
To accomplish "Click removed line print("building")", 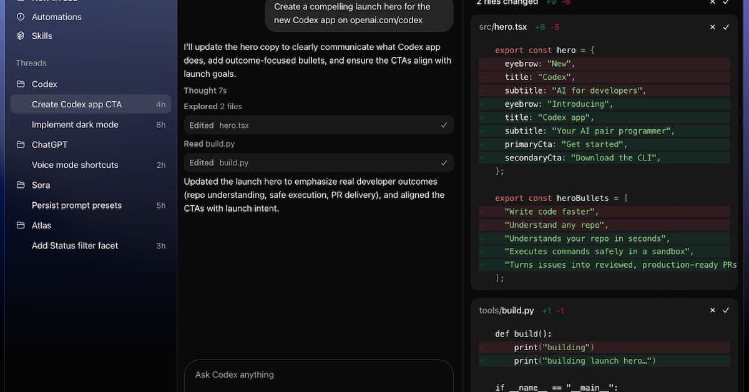I will (x=604, y=347).
